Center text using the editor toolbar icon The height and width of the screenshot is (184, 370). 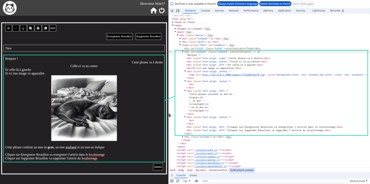[x=38, y=28]
